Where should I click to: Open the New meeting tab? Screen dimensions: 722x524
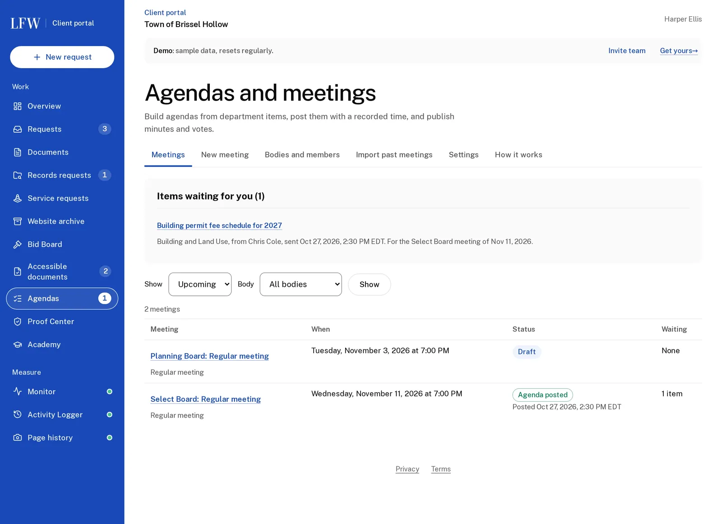click(x=225, y=155)
